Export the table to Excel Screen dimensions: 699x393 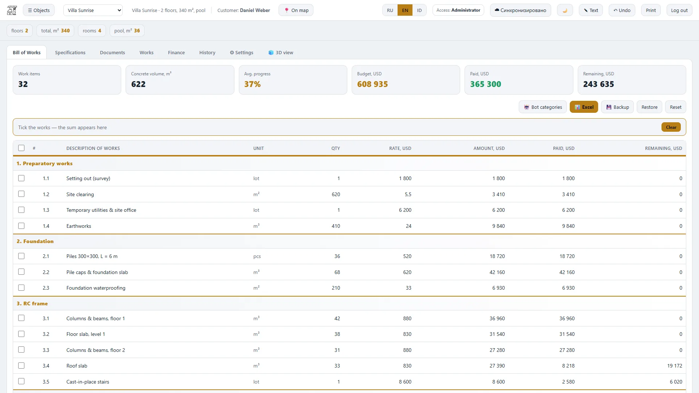(x=584, y=107)
